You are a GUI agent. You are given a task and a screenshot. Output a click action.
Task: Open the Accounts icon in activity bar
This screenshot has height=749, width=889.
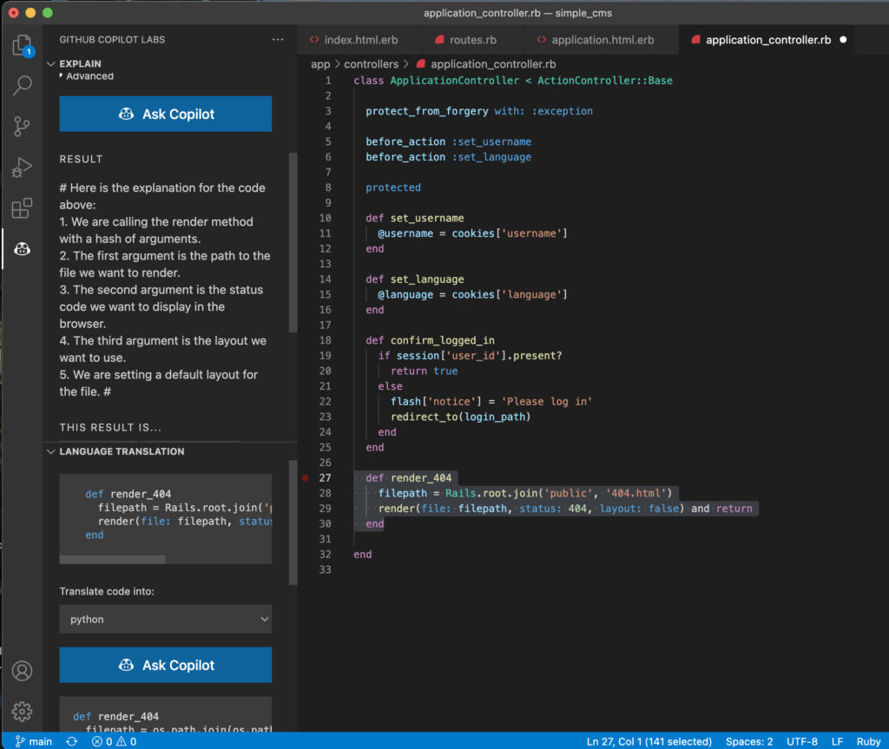(x=22, y=671)
